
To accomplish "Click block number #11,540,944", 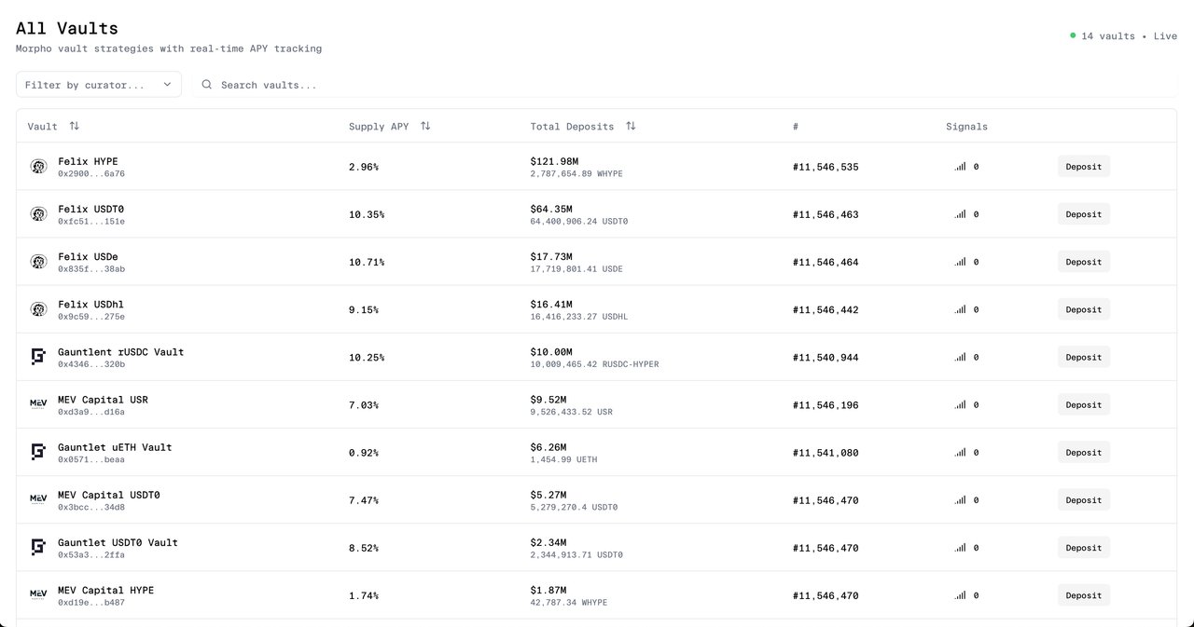I will click(x=826, y=357).
